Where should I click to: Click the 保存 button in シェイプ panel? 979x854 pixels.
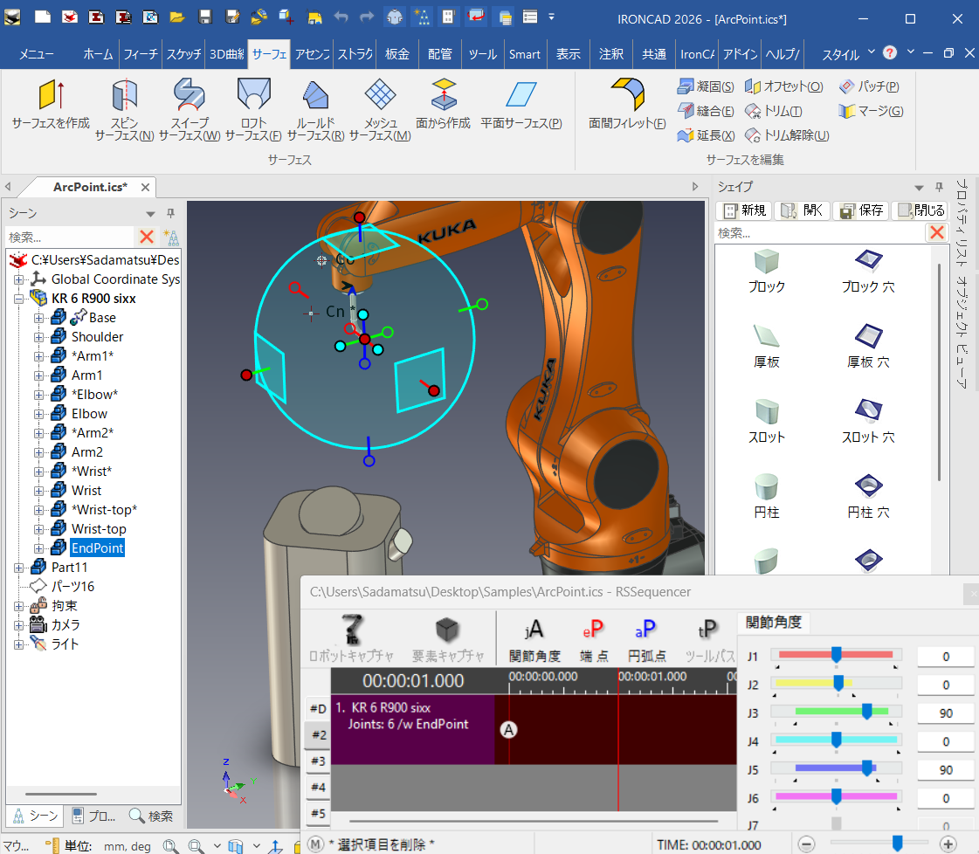tap(862, 210)
